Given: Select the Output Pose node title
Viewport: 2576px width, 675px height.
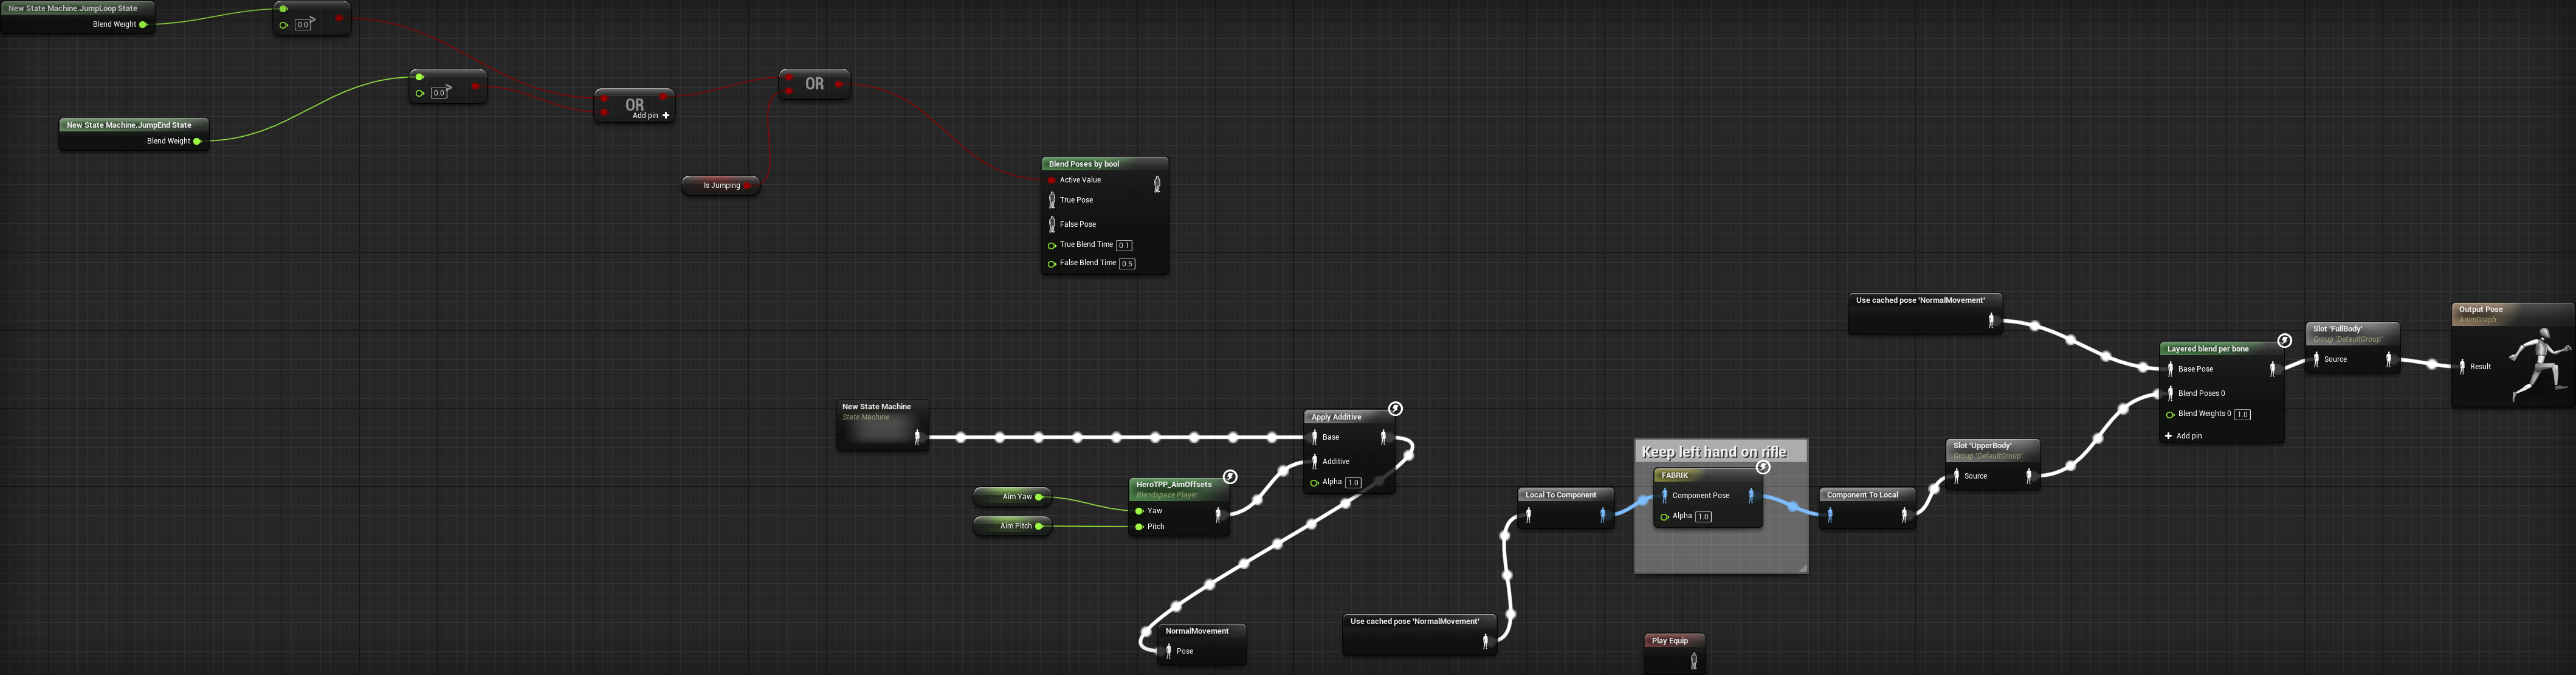Looking at the screenshot, I should [2480, 310].
